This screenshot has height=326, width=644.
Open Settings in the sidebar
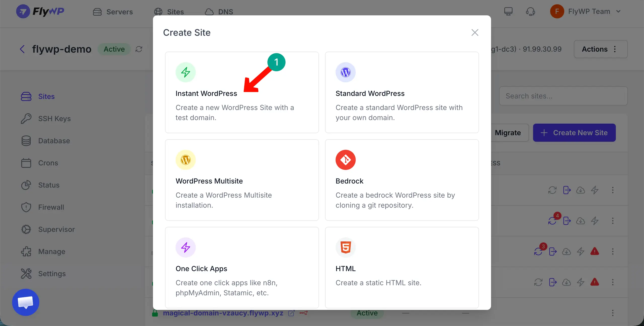43,274
